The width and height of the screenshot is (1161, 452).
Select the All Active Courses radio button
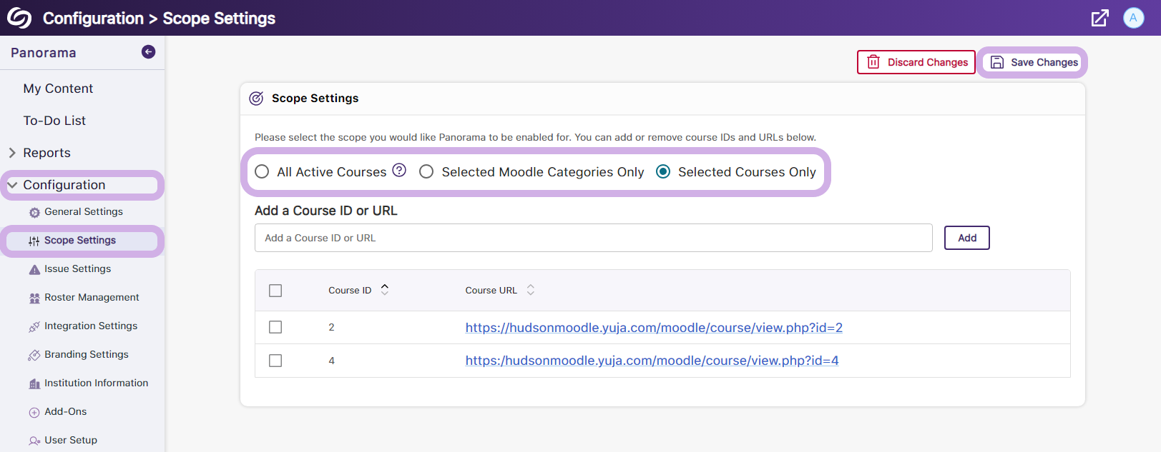262,172
